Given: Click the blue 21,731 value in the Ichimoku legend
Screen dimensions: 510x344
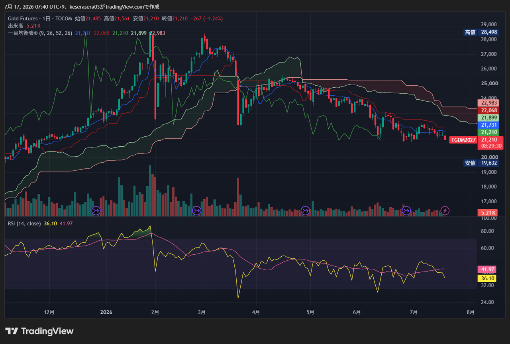Looking at the screenshot, I should click(83, 33).
